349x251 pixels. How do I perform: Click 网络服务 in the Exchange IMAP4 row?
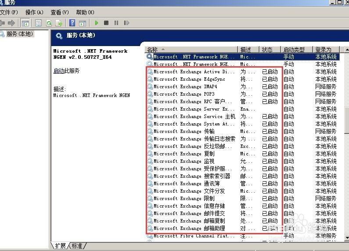pos(326,86)
